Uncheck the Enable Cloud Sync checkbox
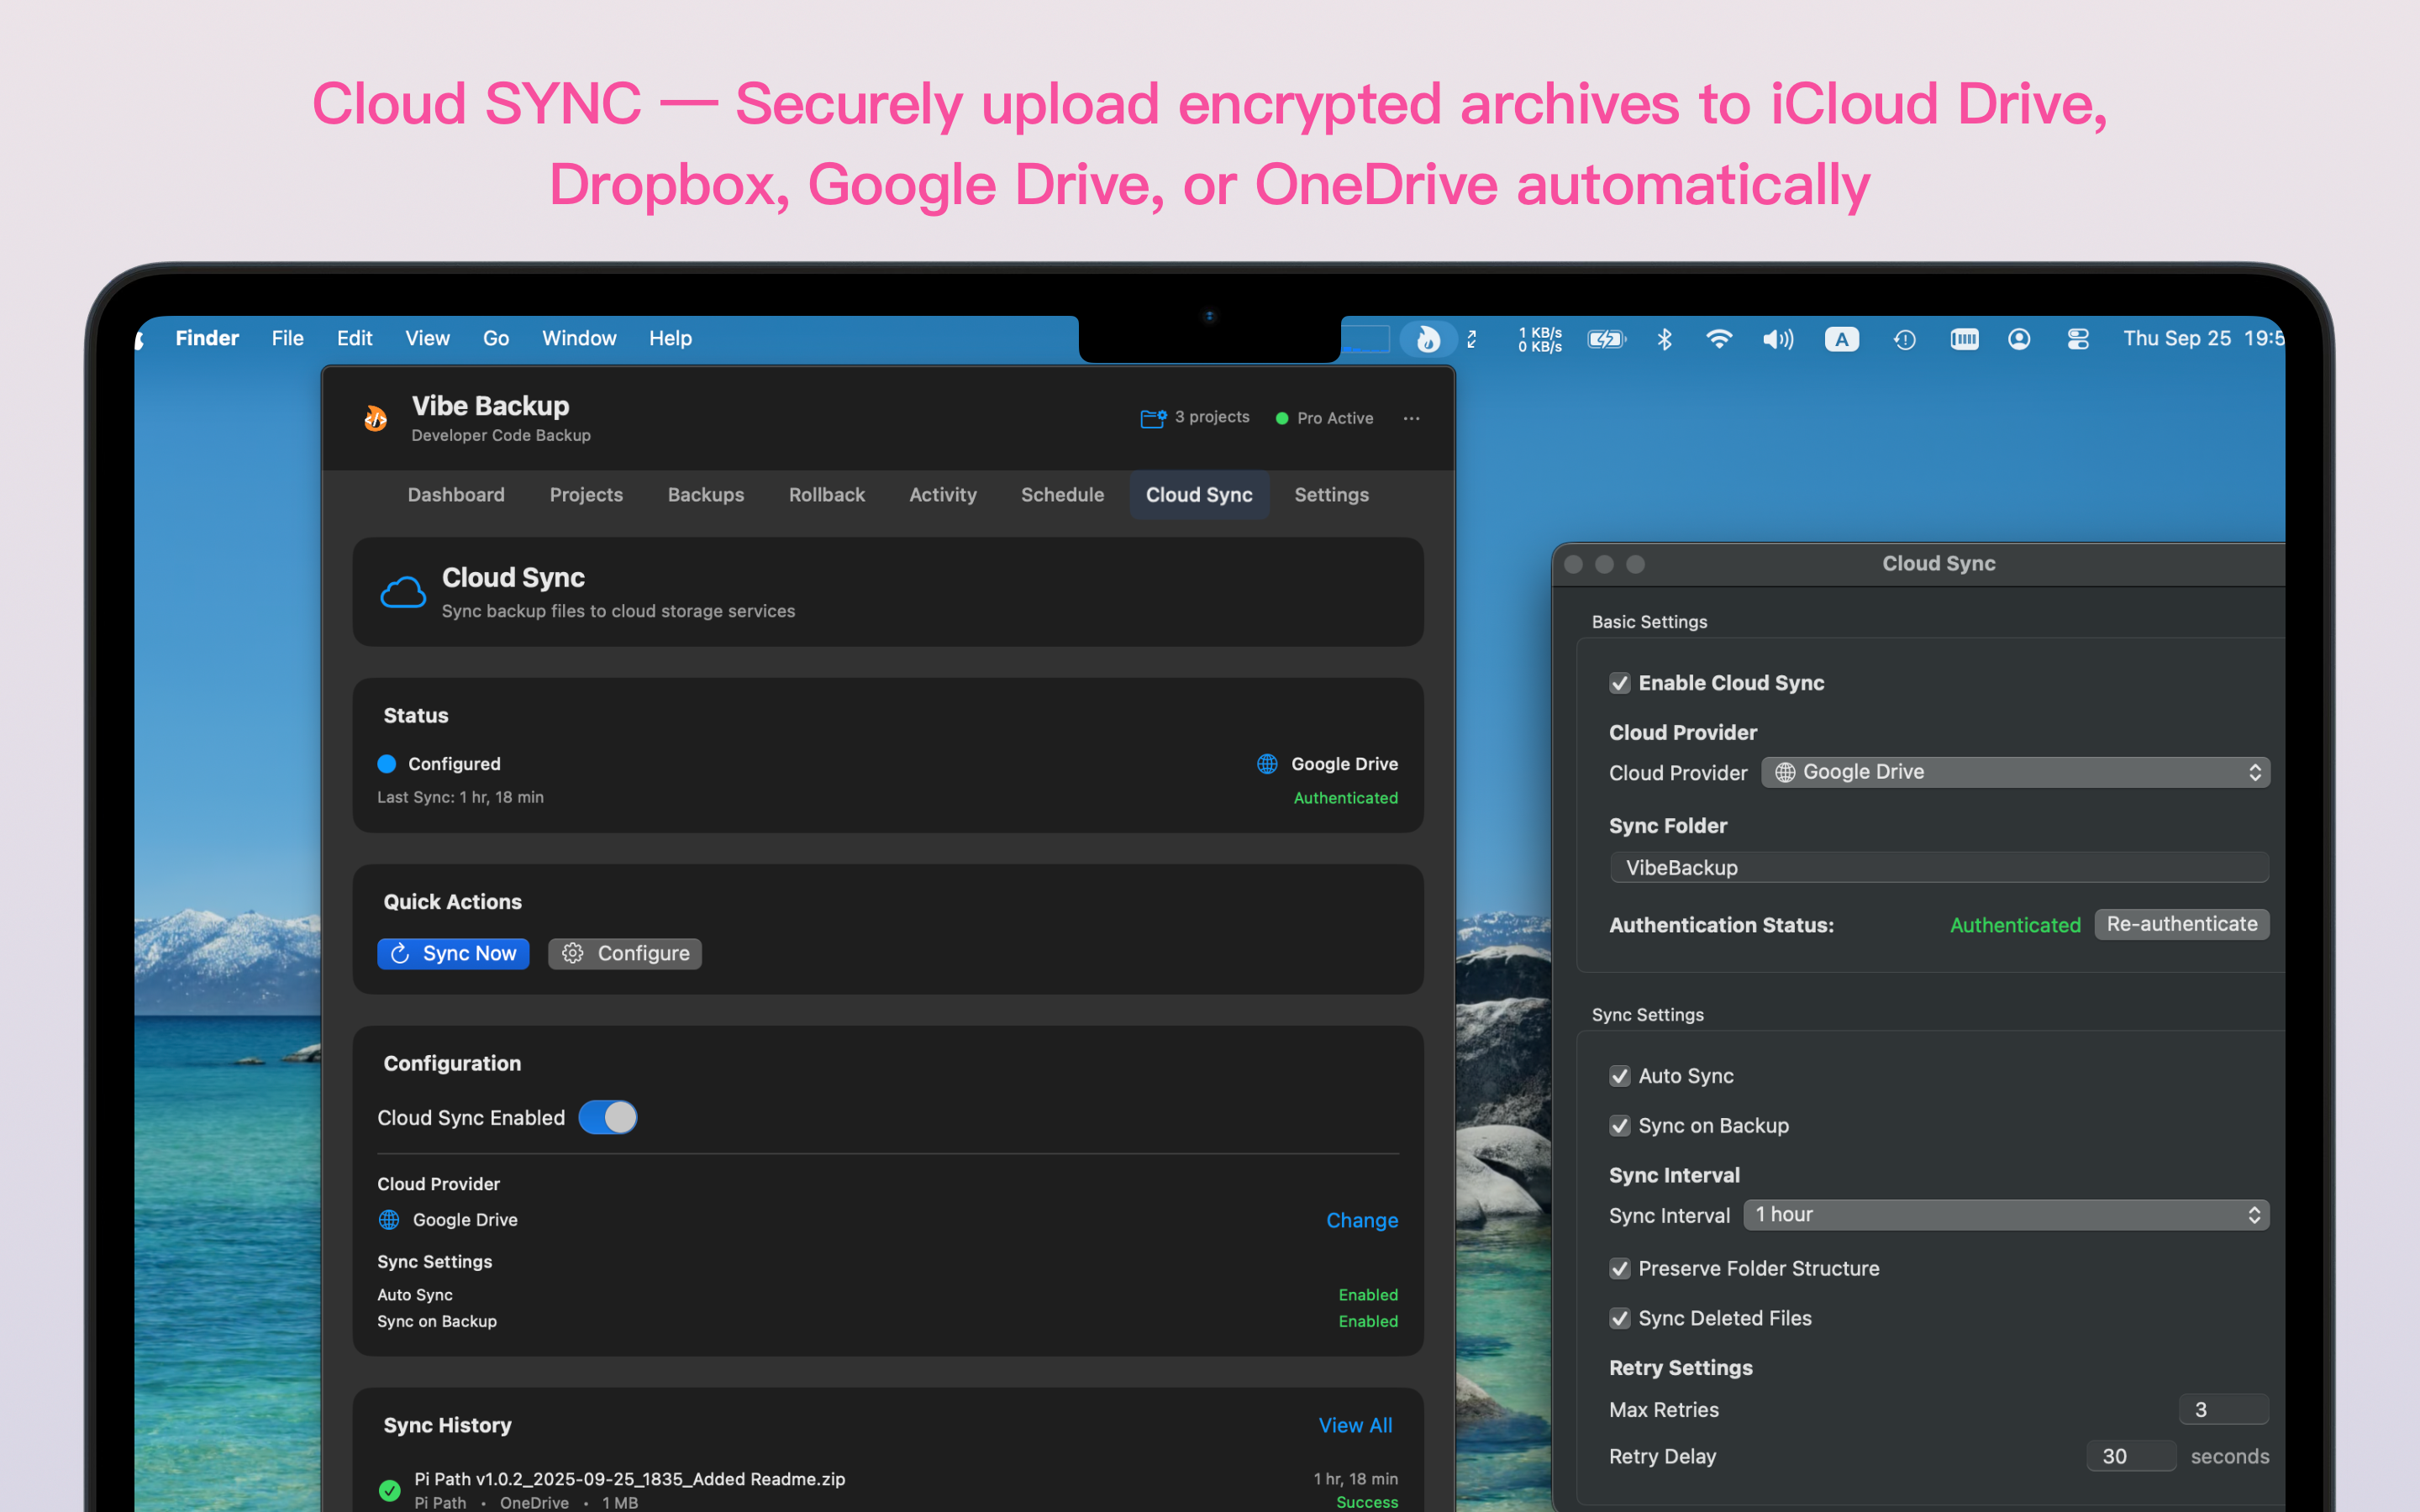Screen dimensions: 2420x1512 pyautogui.click(x=1620, y=683)
